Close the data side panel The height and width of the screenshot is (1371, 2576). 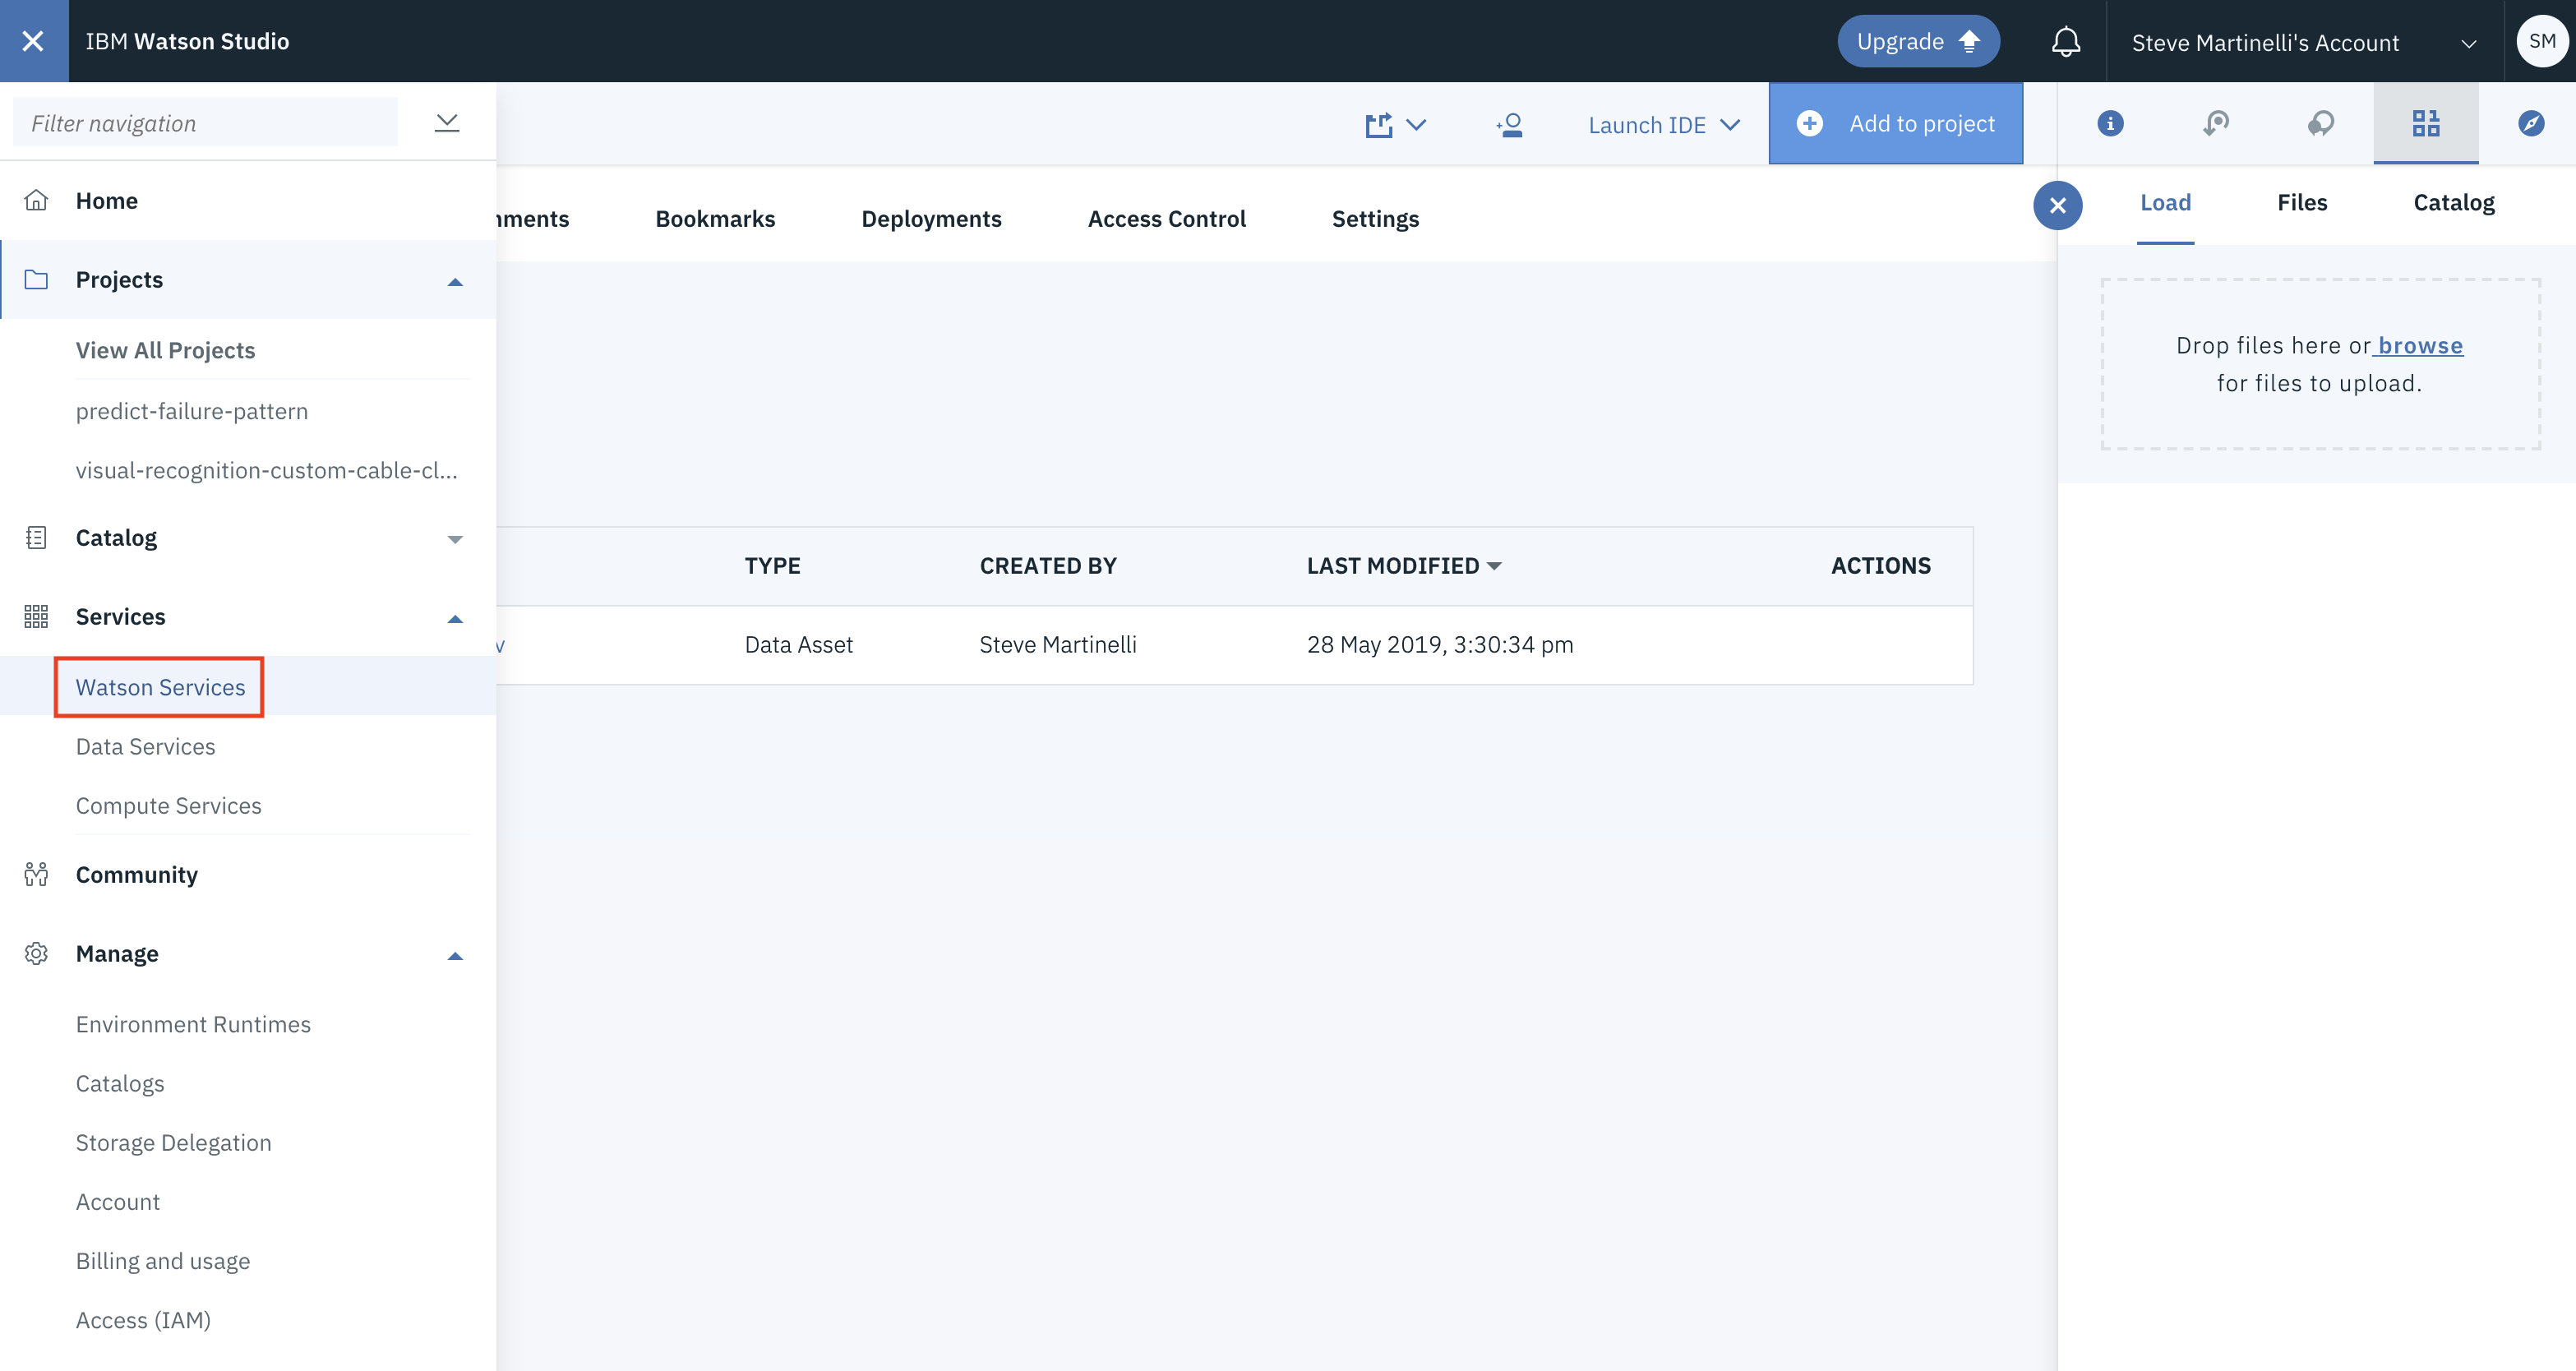(x=2057, y=205)
